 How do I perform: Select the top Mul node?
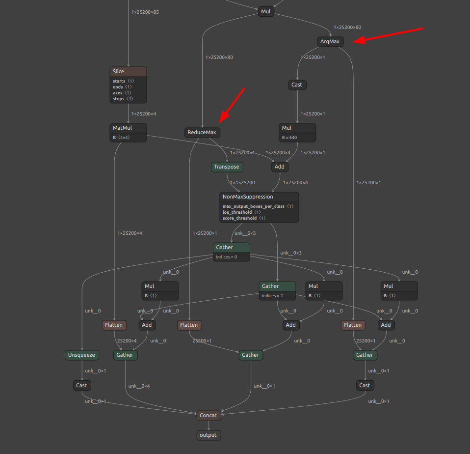(266, 11)
